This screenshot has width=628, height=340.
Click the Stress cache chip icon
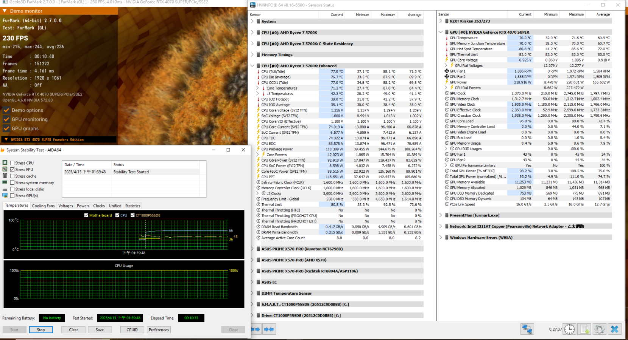coord(5,176)
